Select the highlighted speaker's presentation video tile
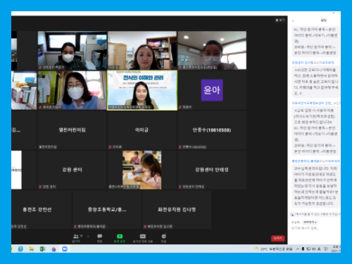This screenshot has width=352, height=264. (x=142, y=90)
